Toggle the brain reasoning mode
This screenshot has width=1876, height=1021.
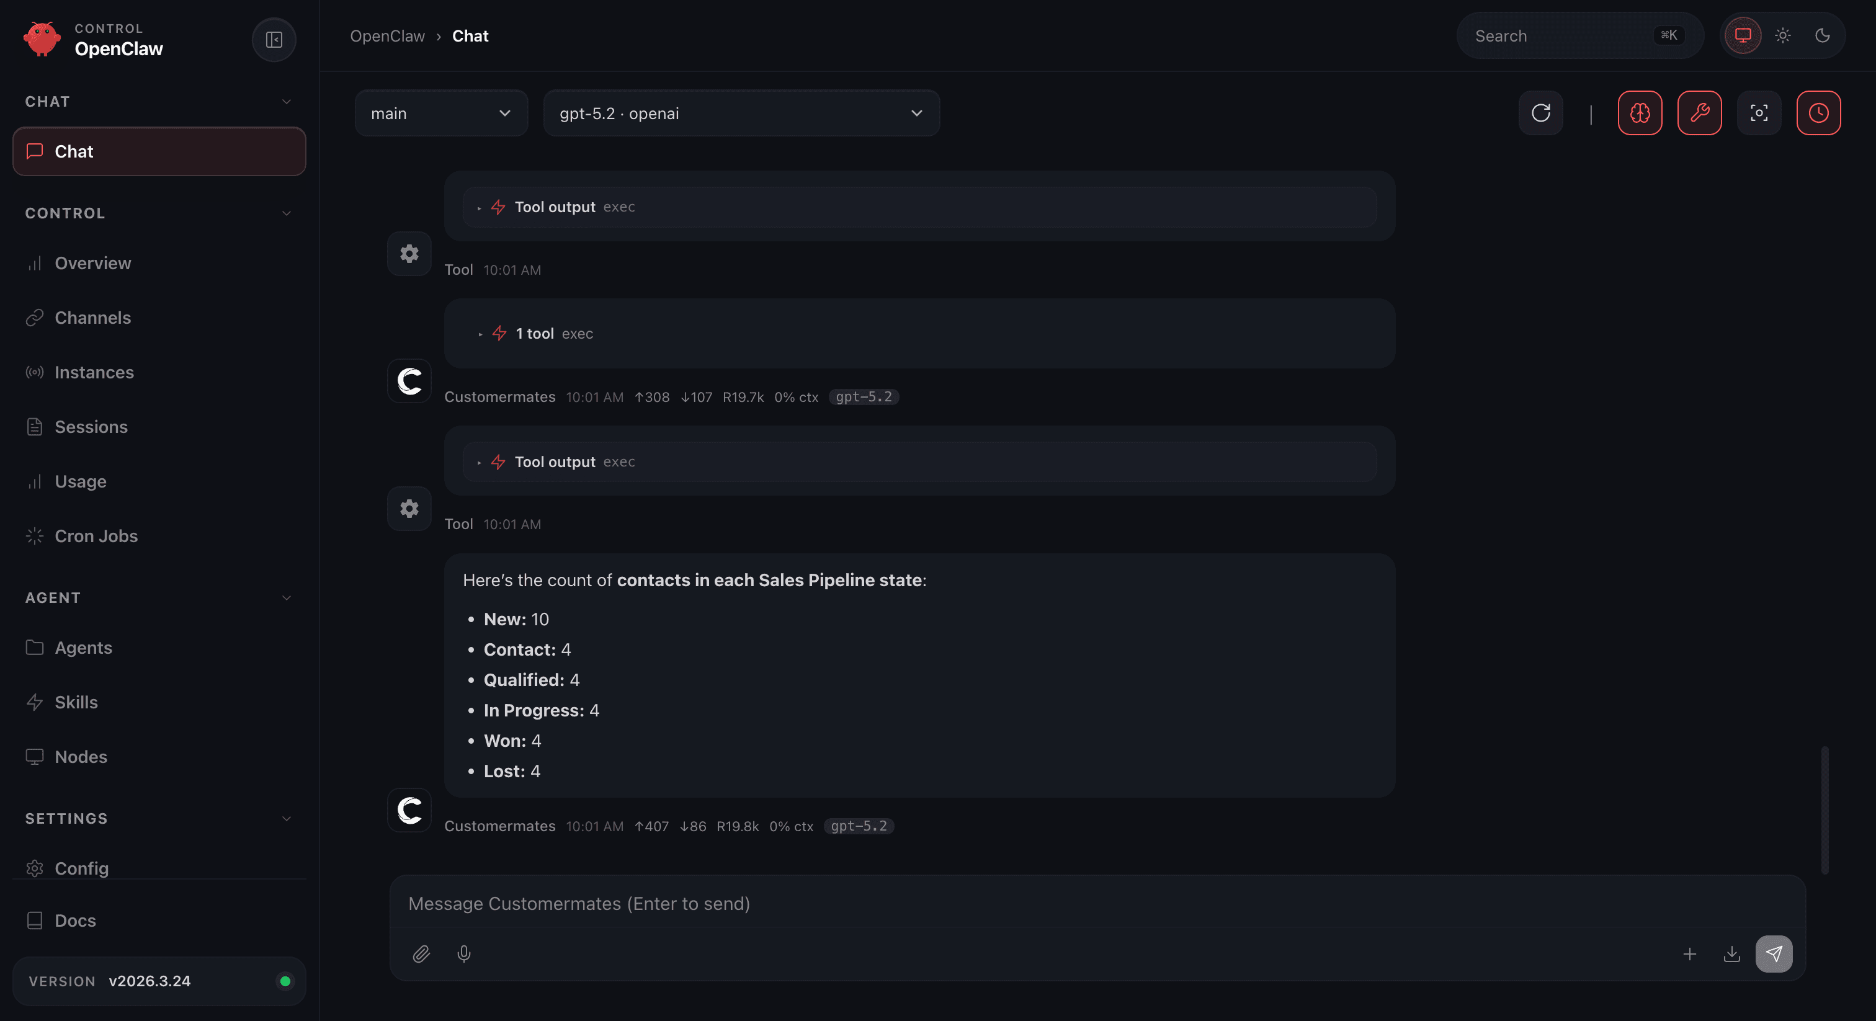click(x=1640, y=113)
